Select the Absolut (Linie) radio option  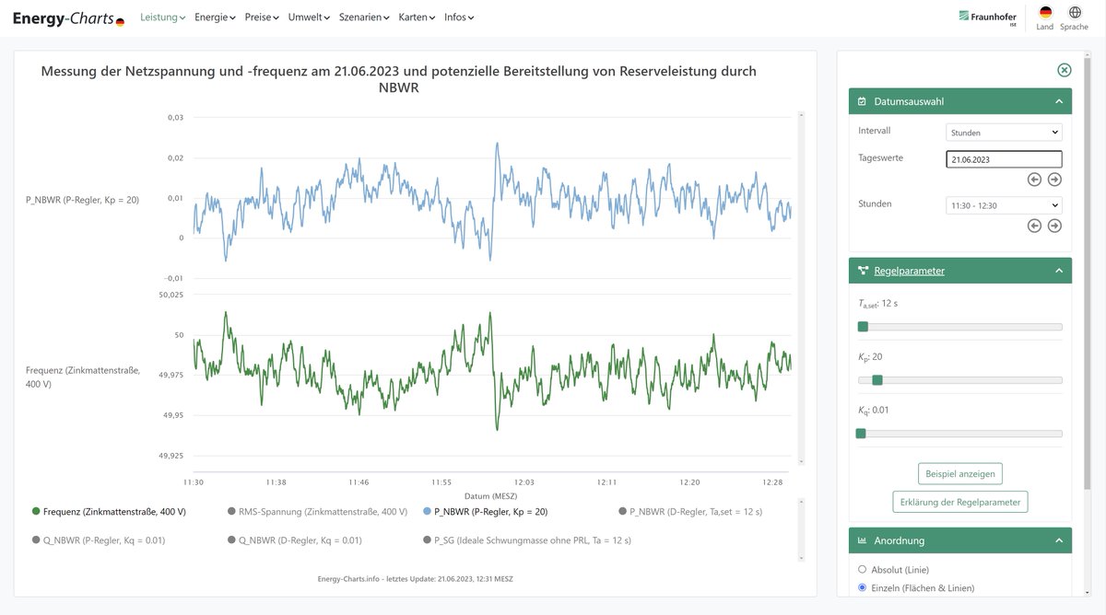pyautogui.click(x=863, y=570)
